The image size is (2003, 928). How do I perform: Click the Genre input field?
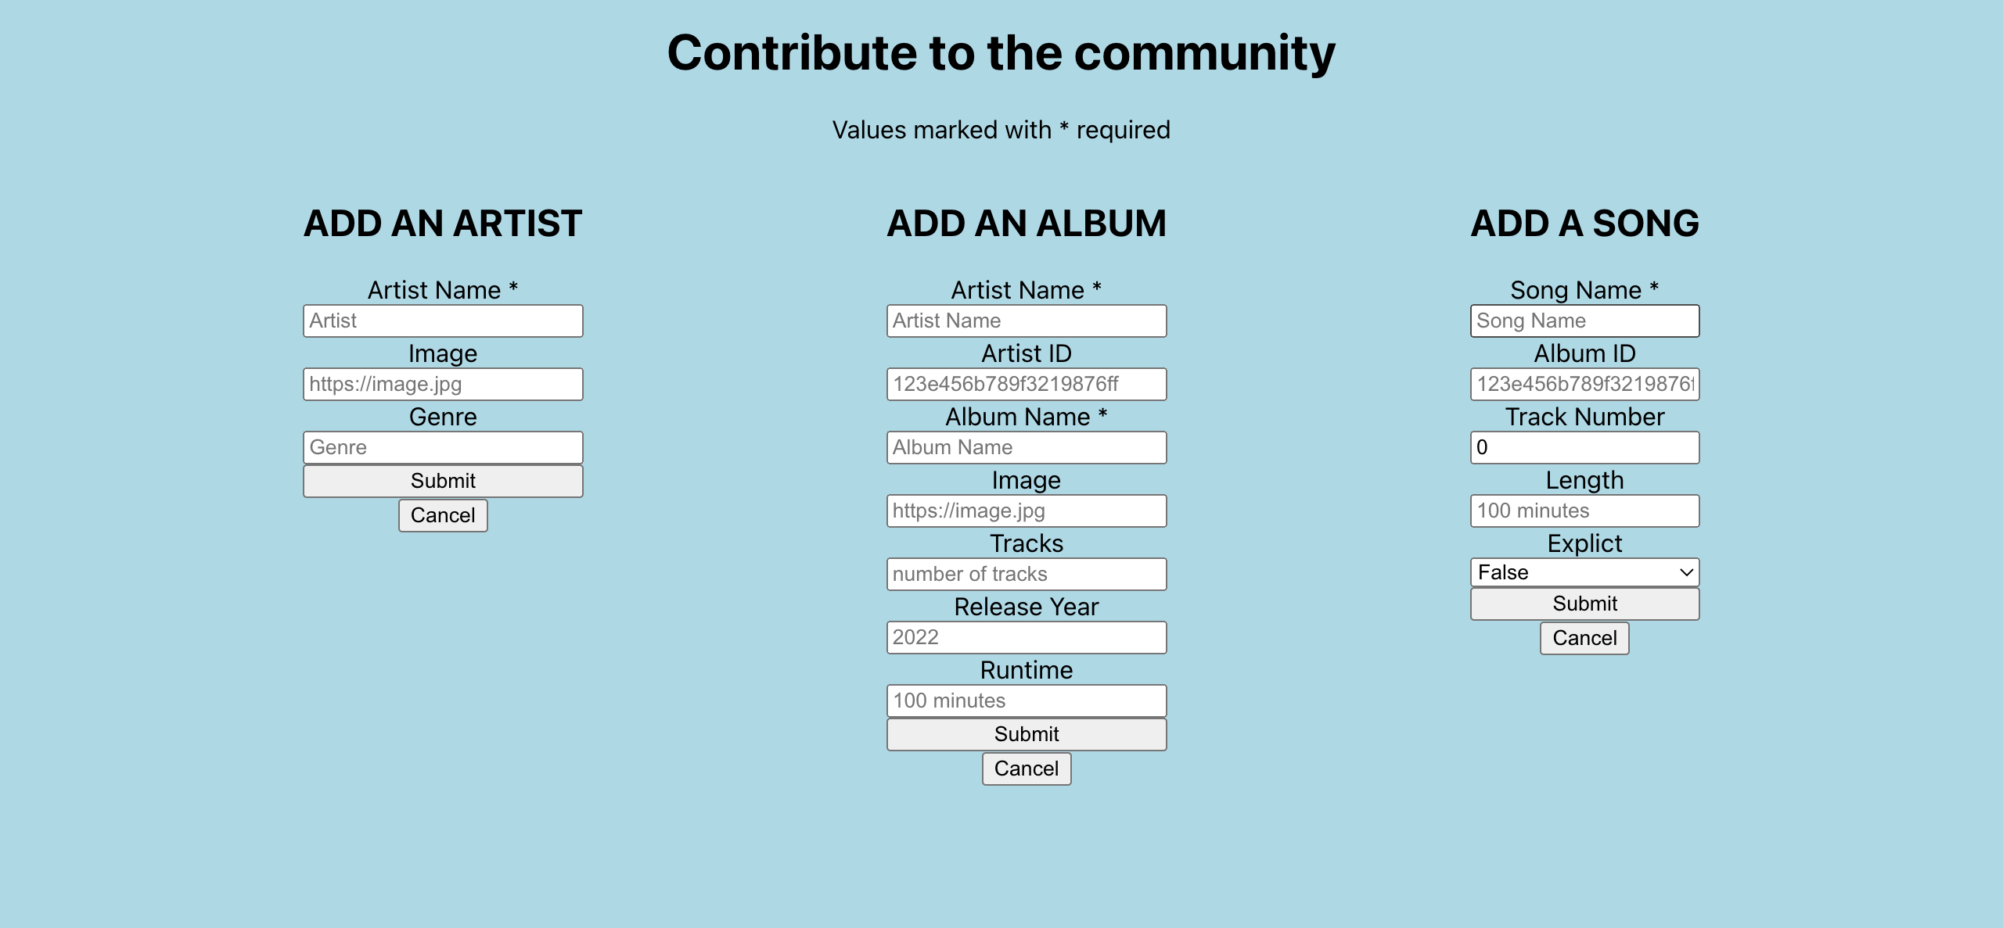442,446
